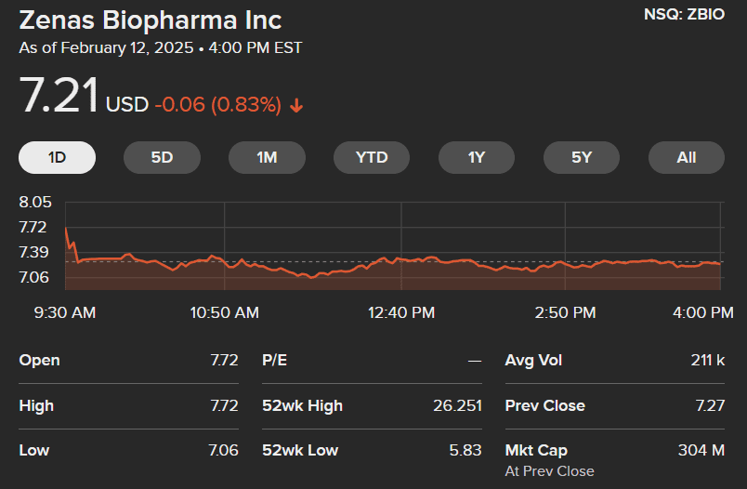747x489 pixels.
Task: Click the P/E stat label
Action: pyautogui.click(x=274, y=360)
